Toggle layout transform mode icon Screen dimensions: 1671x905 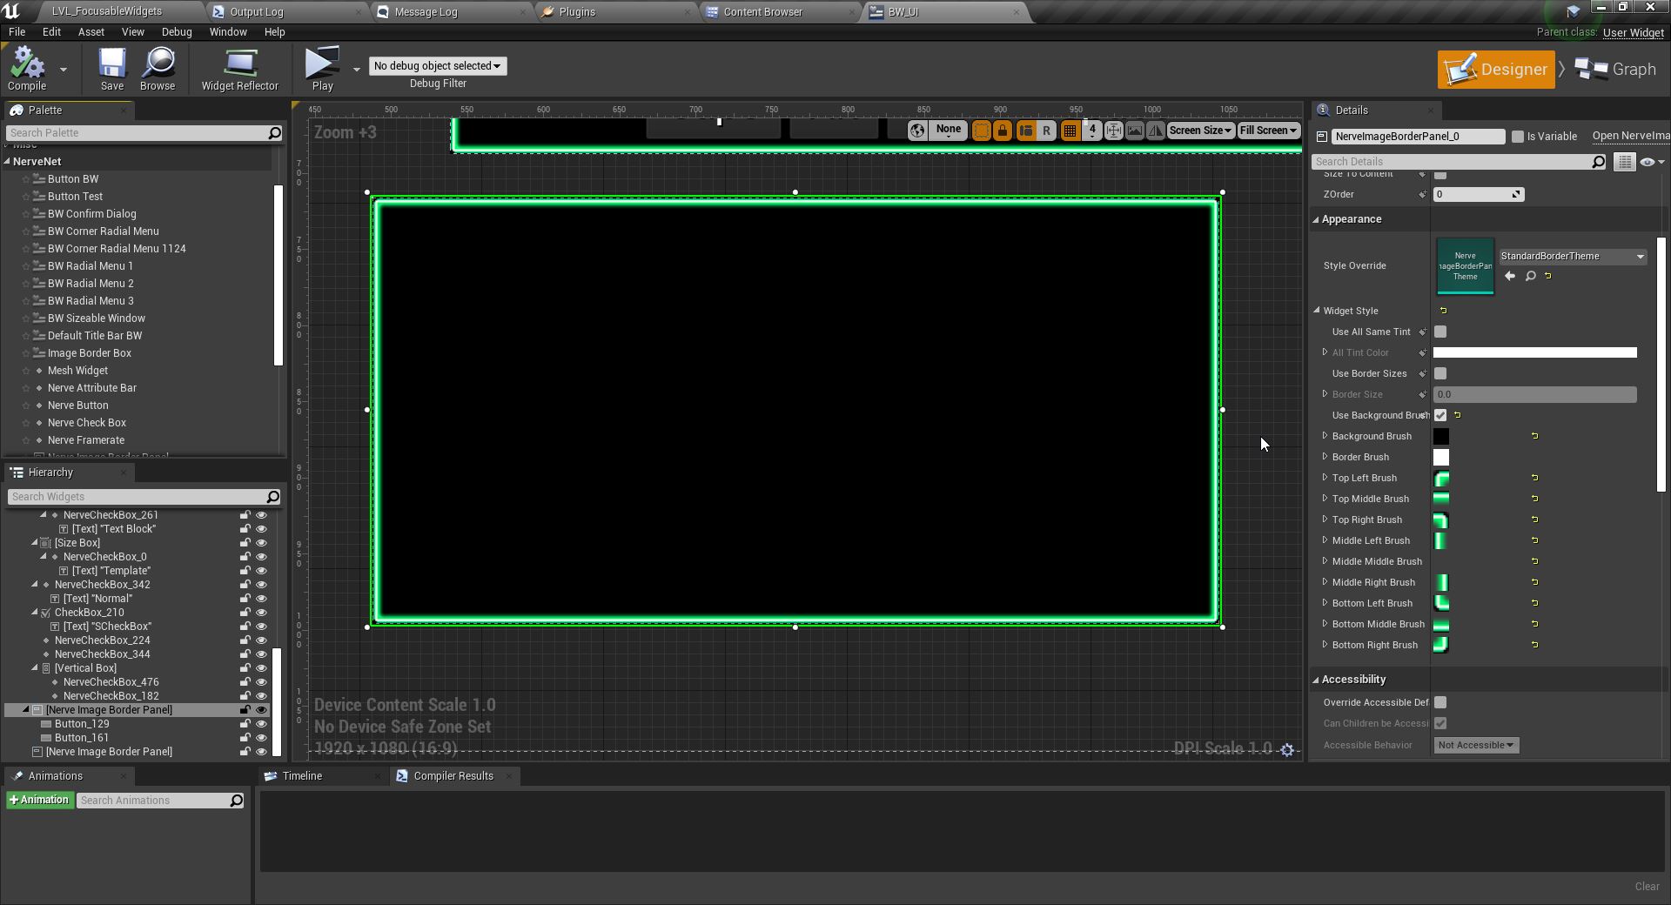(x=1025, y=131)
